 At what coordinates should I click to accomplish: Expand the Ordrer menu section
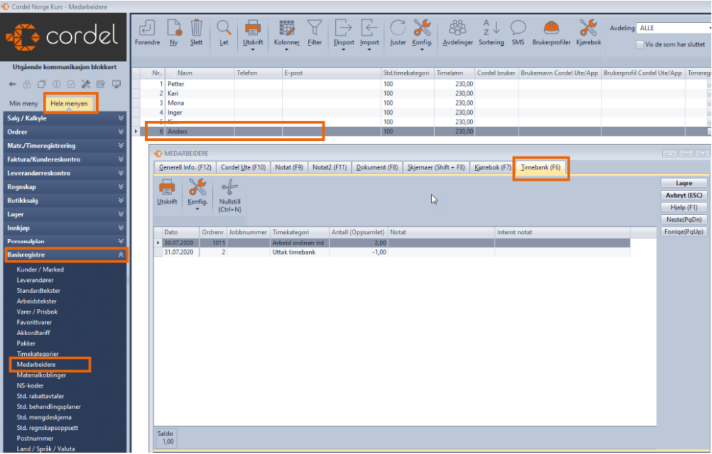(65, 132)
